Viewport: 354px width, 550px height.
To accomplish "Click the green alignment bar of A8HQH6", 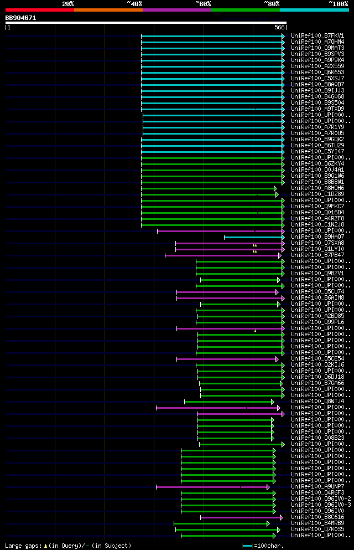I will (x=209, y=189).
